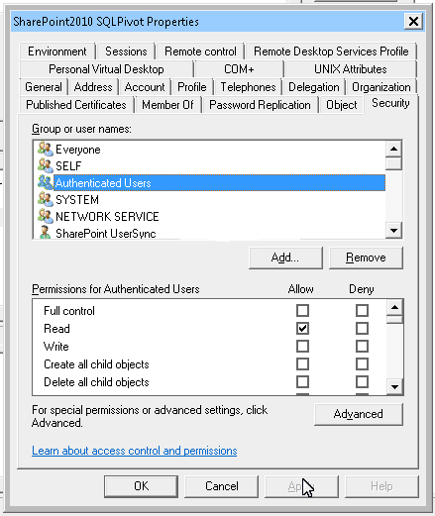
Task: Close the Properties dialog with X
Action: coord(413,22)
